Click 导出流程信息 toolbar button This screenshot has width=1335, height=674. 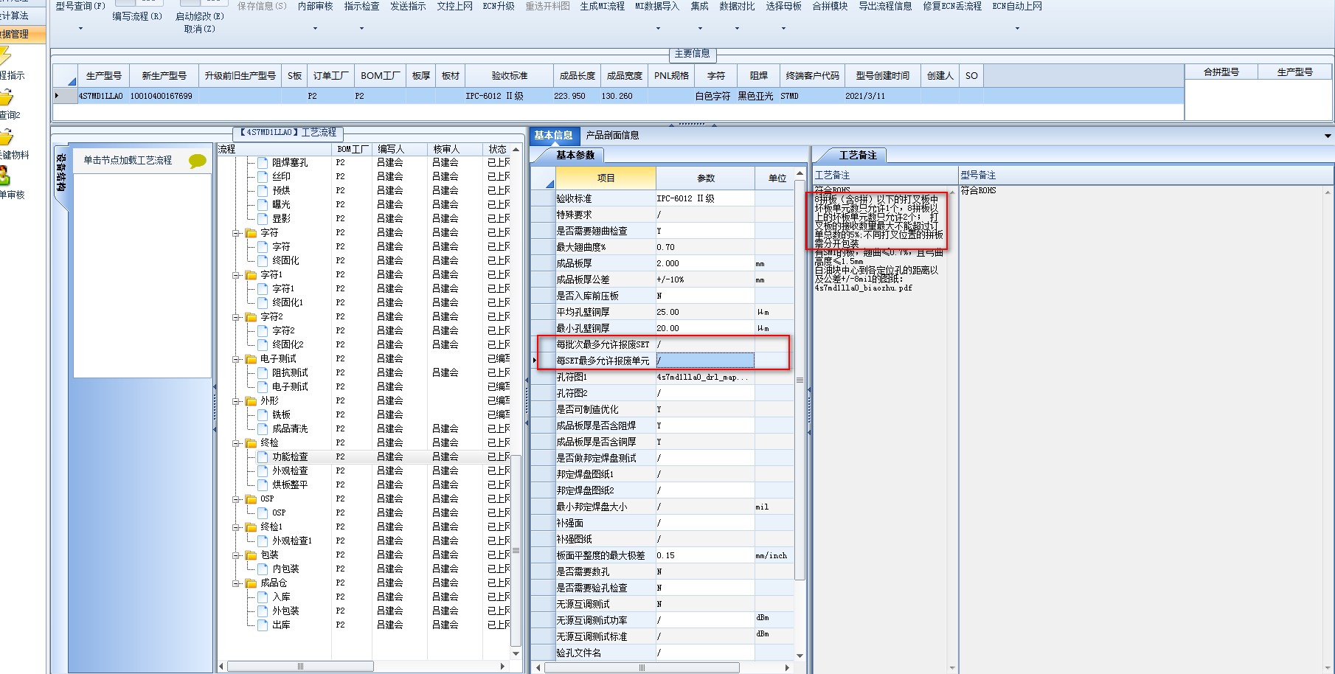(885, 6)
